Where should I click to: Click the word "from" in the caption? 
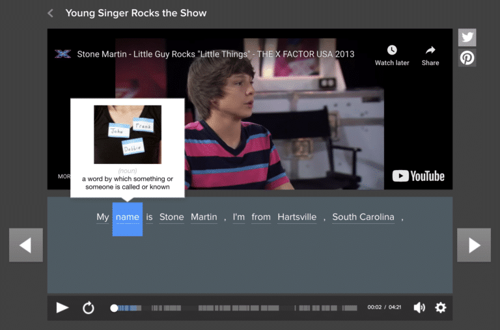tap(261, 217)
